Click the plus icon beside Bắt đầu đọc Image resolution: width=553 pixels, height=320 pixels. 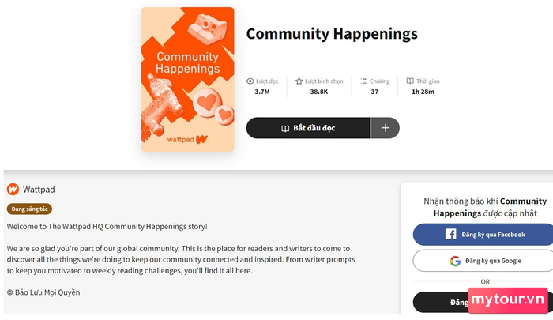pyautogui.click(x=386, y=128)
